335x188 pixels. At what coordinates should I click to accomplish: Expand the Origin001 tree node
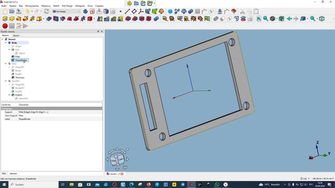click(9, 67)
